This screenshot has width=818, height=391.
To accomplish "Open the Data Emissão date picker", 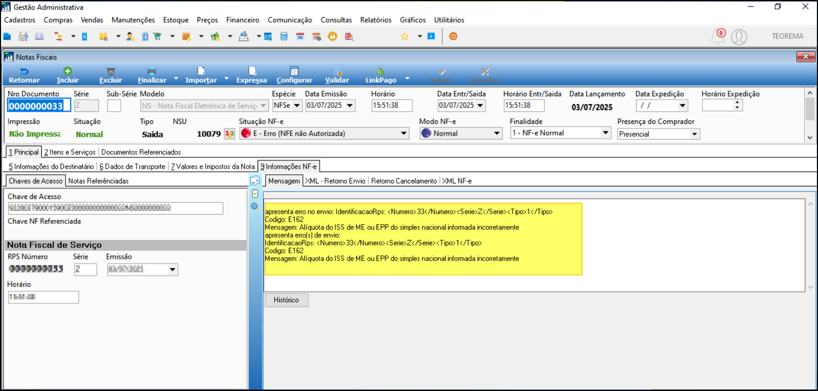I will [350, 105].
